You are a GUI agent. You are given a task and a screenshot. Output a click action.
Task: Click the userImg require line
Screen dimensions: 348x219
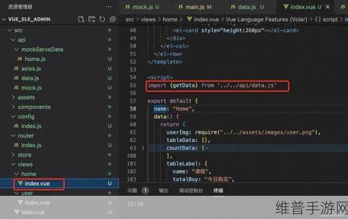(x=244, y=132)
